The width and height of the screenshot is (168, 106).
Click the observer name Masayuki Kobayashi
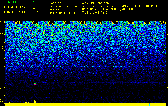pyautogui.click(x=96, y=3)
